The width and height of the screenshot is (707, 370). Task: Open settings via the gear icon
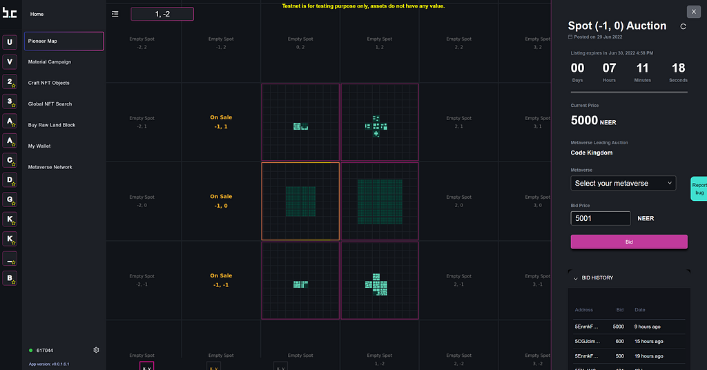(96, 350)
